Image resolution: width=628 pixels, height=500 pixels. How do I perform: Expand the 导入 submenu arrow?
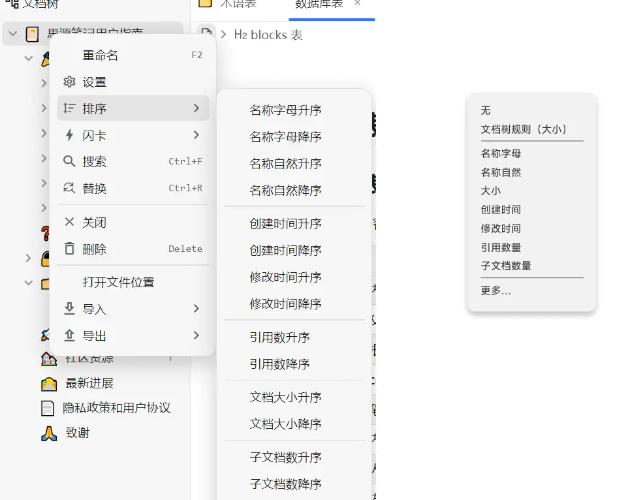click(x=196, y=309)
